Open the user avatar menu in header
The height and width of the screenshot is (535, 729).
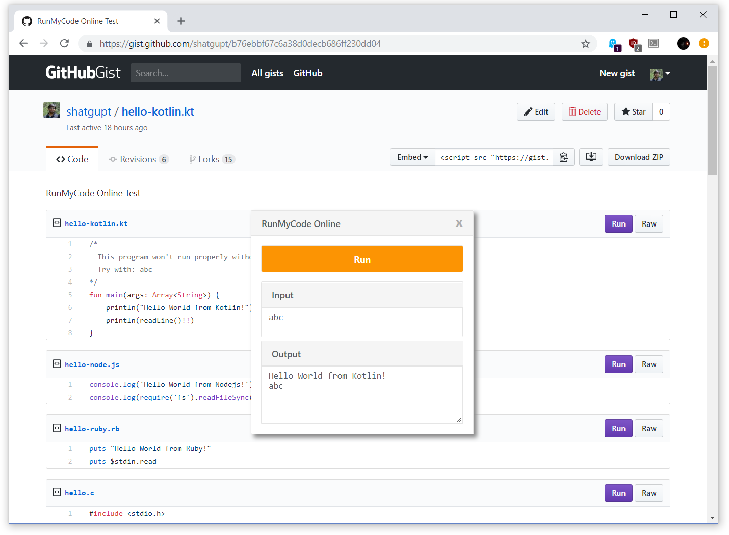[660, 74]
